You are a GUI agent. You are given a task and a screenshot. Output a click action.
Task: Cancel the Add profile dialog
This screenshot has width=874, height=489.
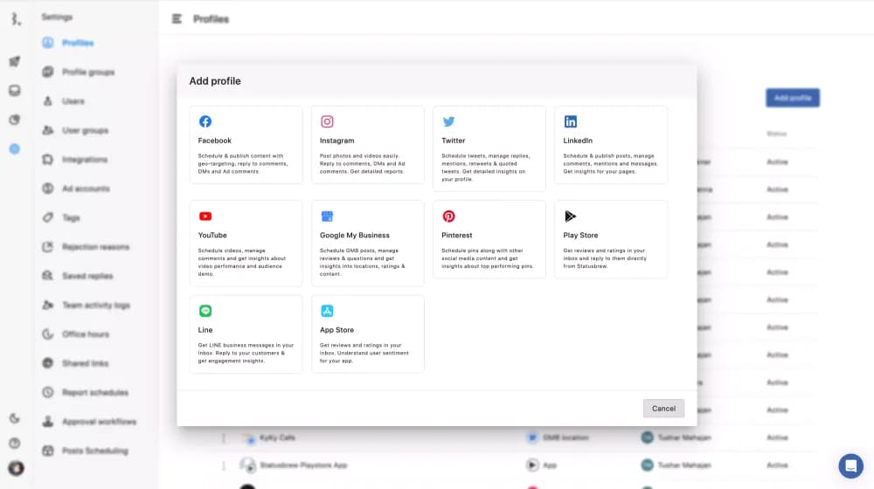663,409
